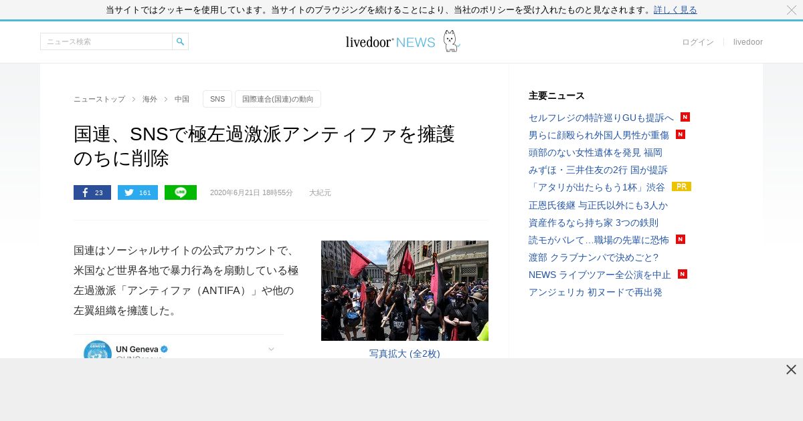Open 「アタリが出たらもう1杯」渋谷 headline
Viewport: 803px width, 421px height.
[x=597, y=187]
